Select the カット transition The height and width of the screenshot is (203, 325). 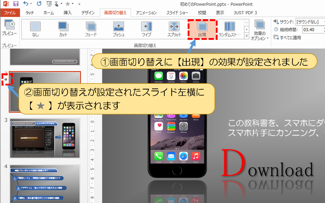pos(63,29)
